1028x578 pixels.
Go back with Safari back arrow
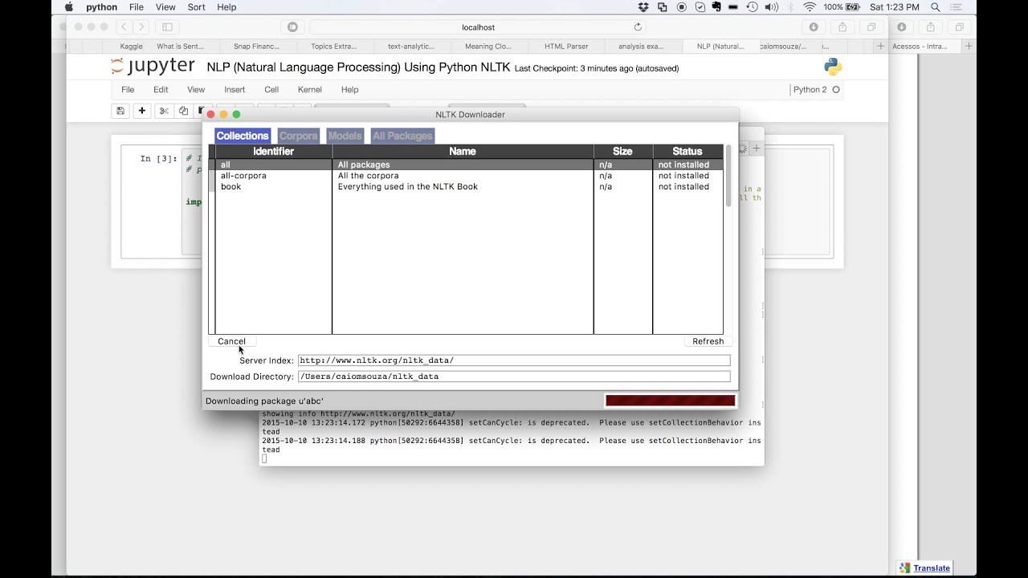[x=124, y=27]
